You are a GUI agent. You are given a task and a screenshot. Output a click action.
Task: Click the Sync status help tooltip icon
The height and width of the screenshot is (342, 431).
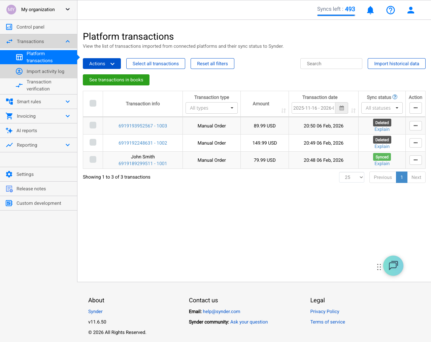coord(395,97)
